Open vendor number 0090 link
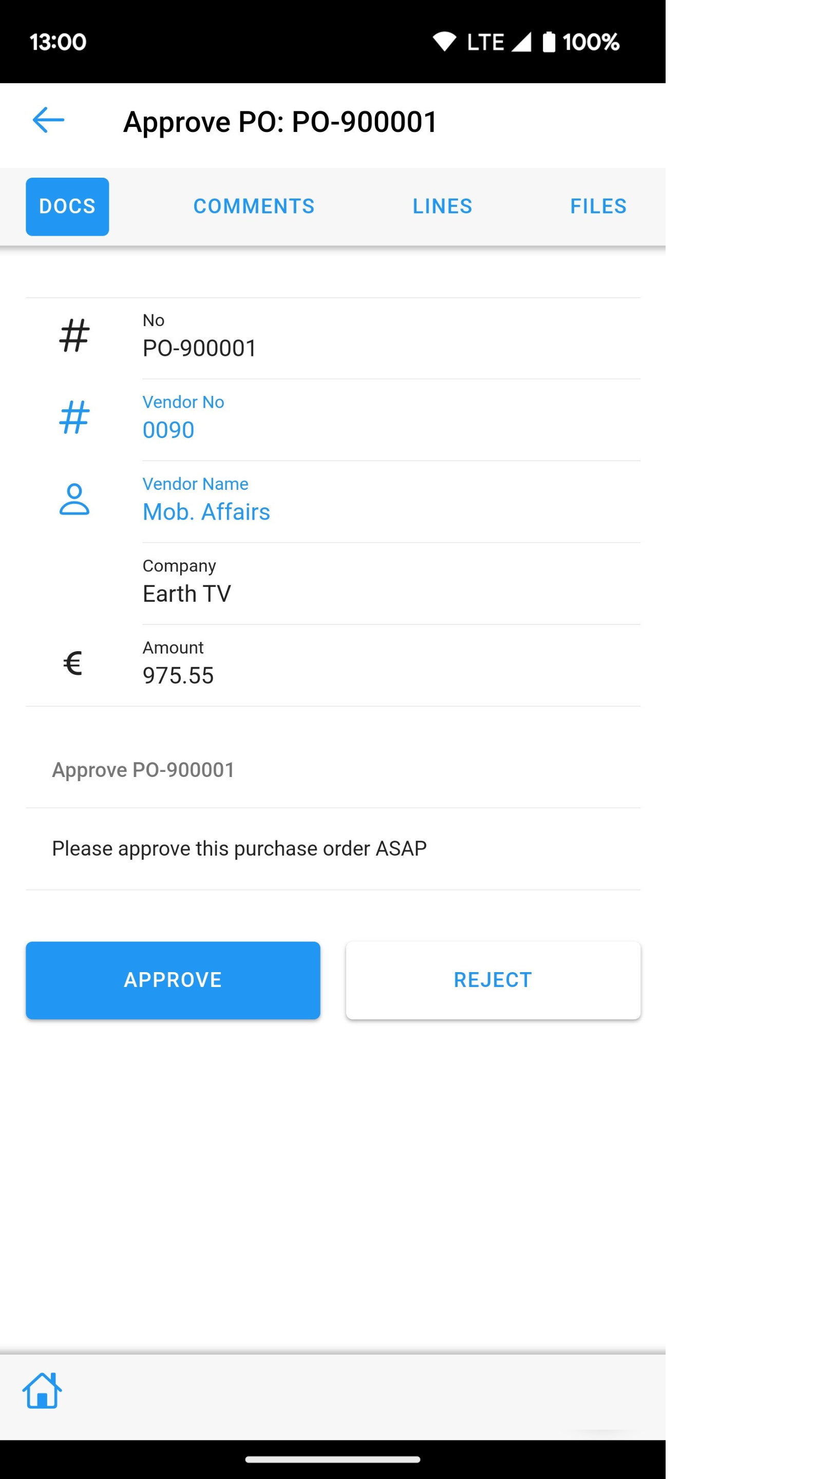The width and height of the screenshot is (832, 1479). pos(168,430)
